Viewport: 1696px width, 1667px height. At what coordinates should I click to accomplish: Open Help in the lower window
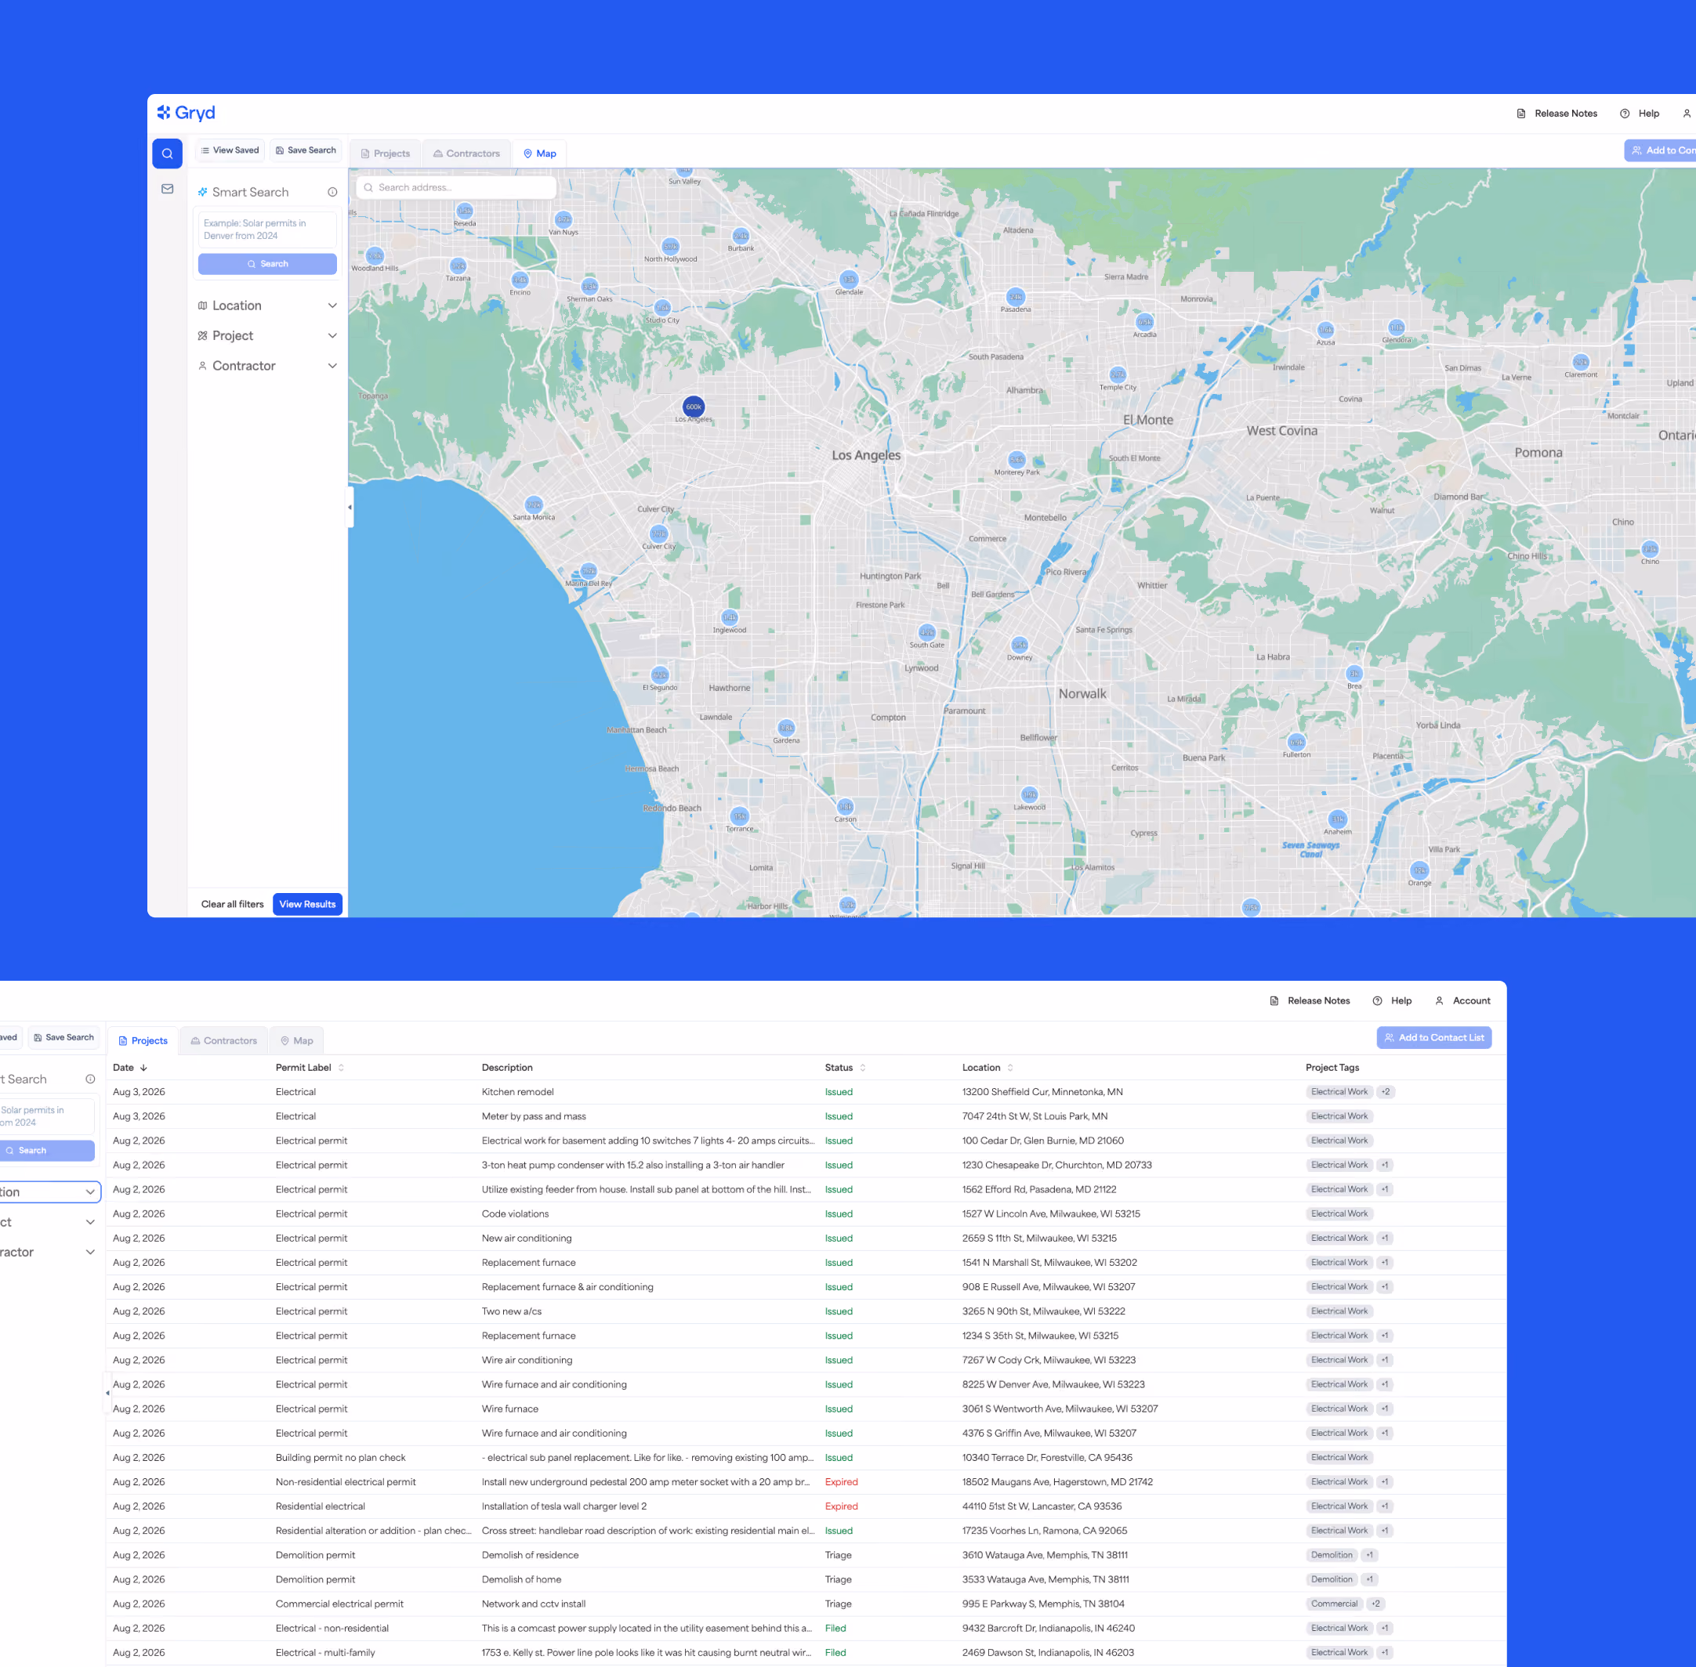pyautogui.click(x=1392, y=1000)
